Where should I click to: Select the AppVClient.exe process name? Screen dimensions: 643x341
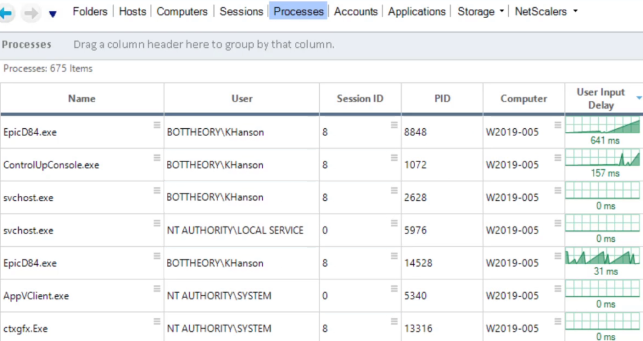click(x=36, y=296)
